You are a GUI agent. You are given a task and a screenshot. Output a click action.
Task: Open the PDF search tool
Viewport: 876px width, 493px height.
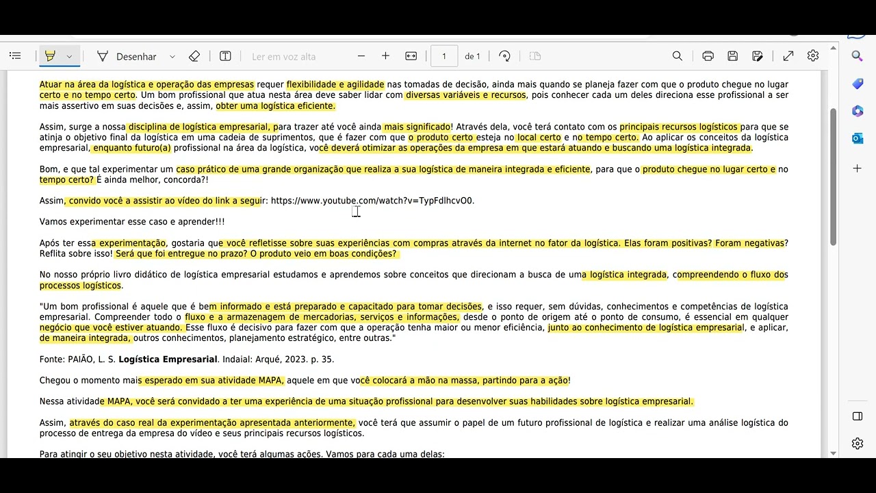pyautogui.click(x=678, y=56)
